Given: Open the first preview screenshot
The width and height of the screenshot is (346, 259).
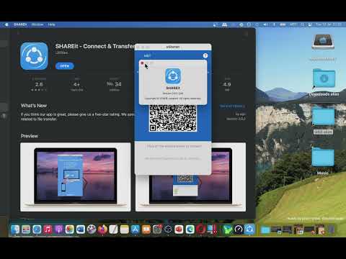Looking at the screenshot, I should coord(76,177).
